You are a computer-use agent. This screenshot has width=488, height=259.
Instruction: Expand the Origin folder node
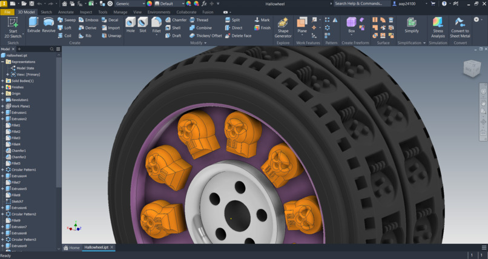[x=2, y=94]
